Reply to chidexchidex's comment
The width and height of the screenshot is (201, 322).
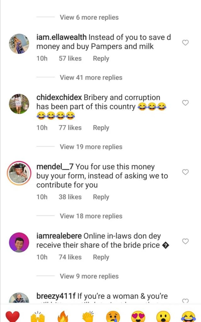point(101,128)
